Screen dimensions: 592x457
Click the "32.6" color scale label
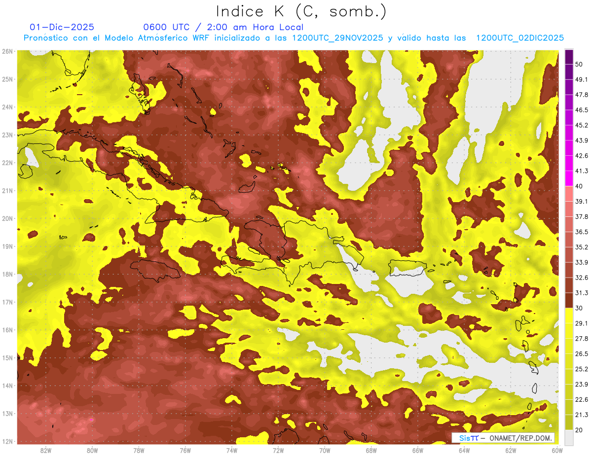pos(582,278)
